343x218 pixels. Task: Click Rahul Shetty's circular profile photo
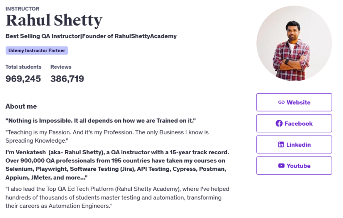tap(294, 43)
